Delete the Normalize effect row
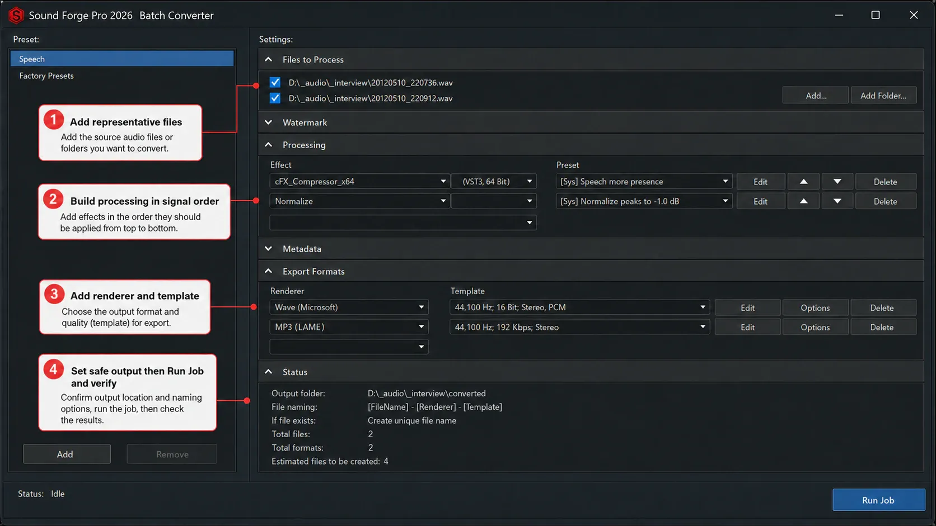This screenshot has width=936, height=526. pos(886,201)
